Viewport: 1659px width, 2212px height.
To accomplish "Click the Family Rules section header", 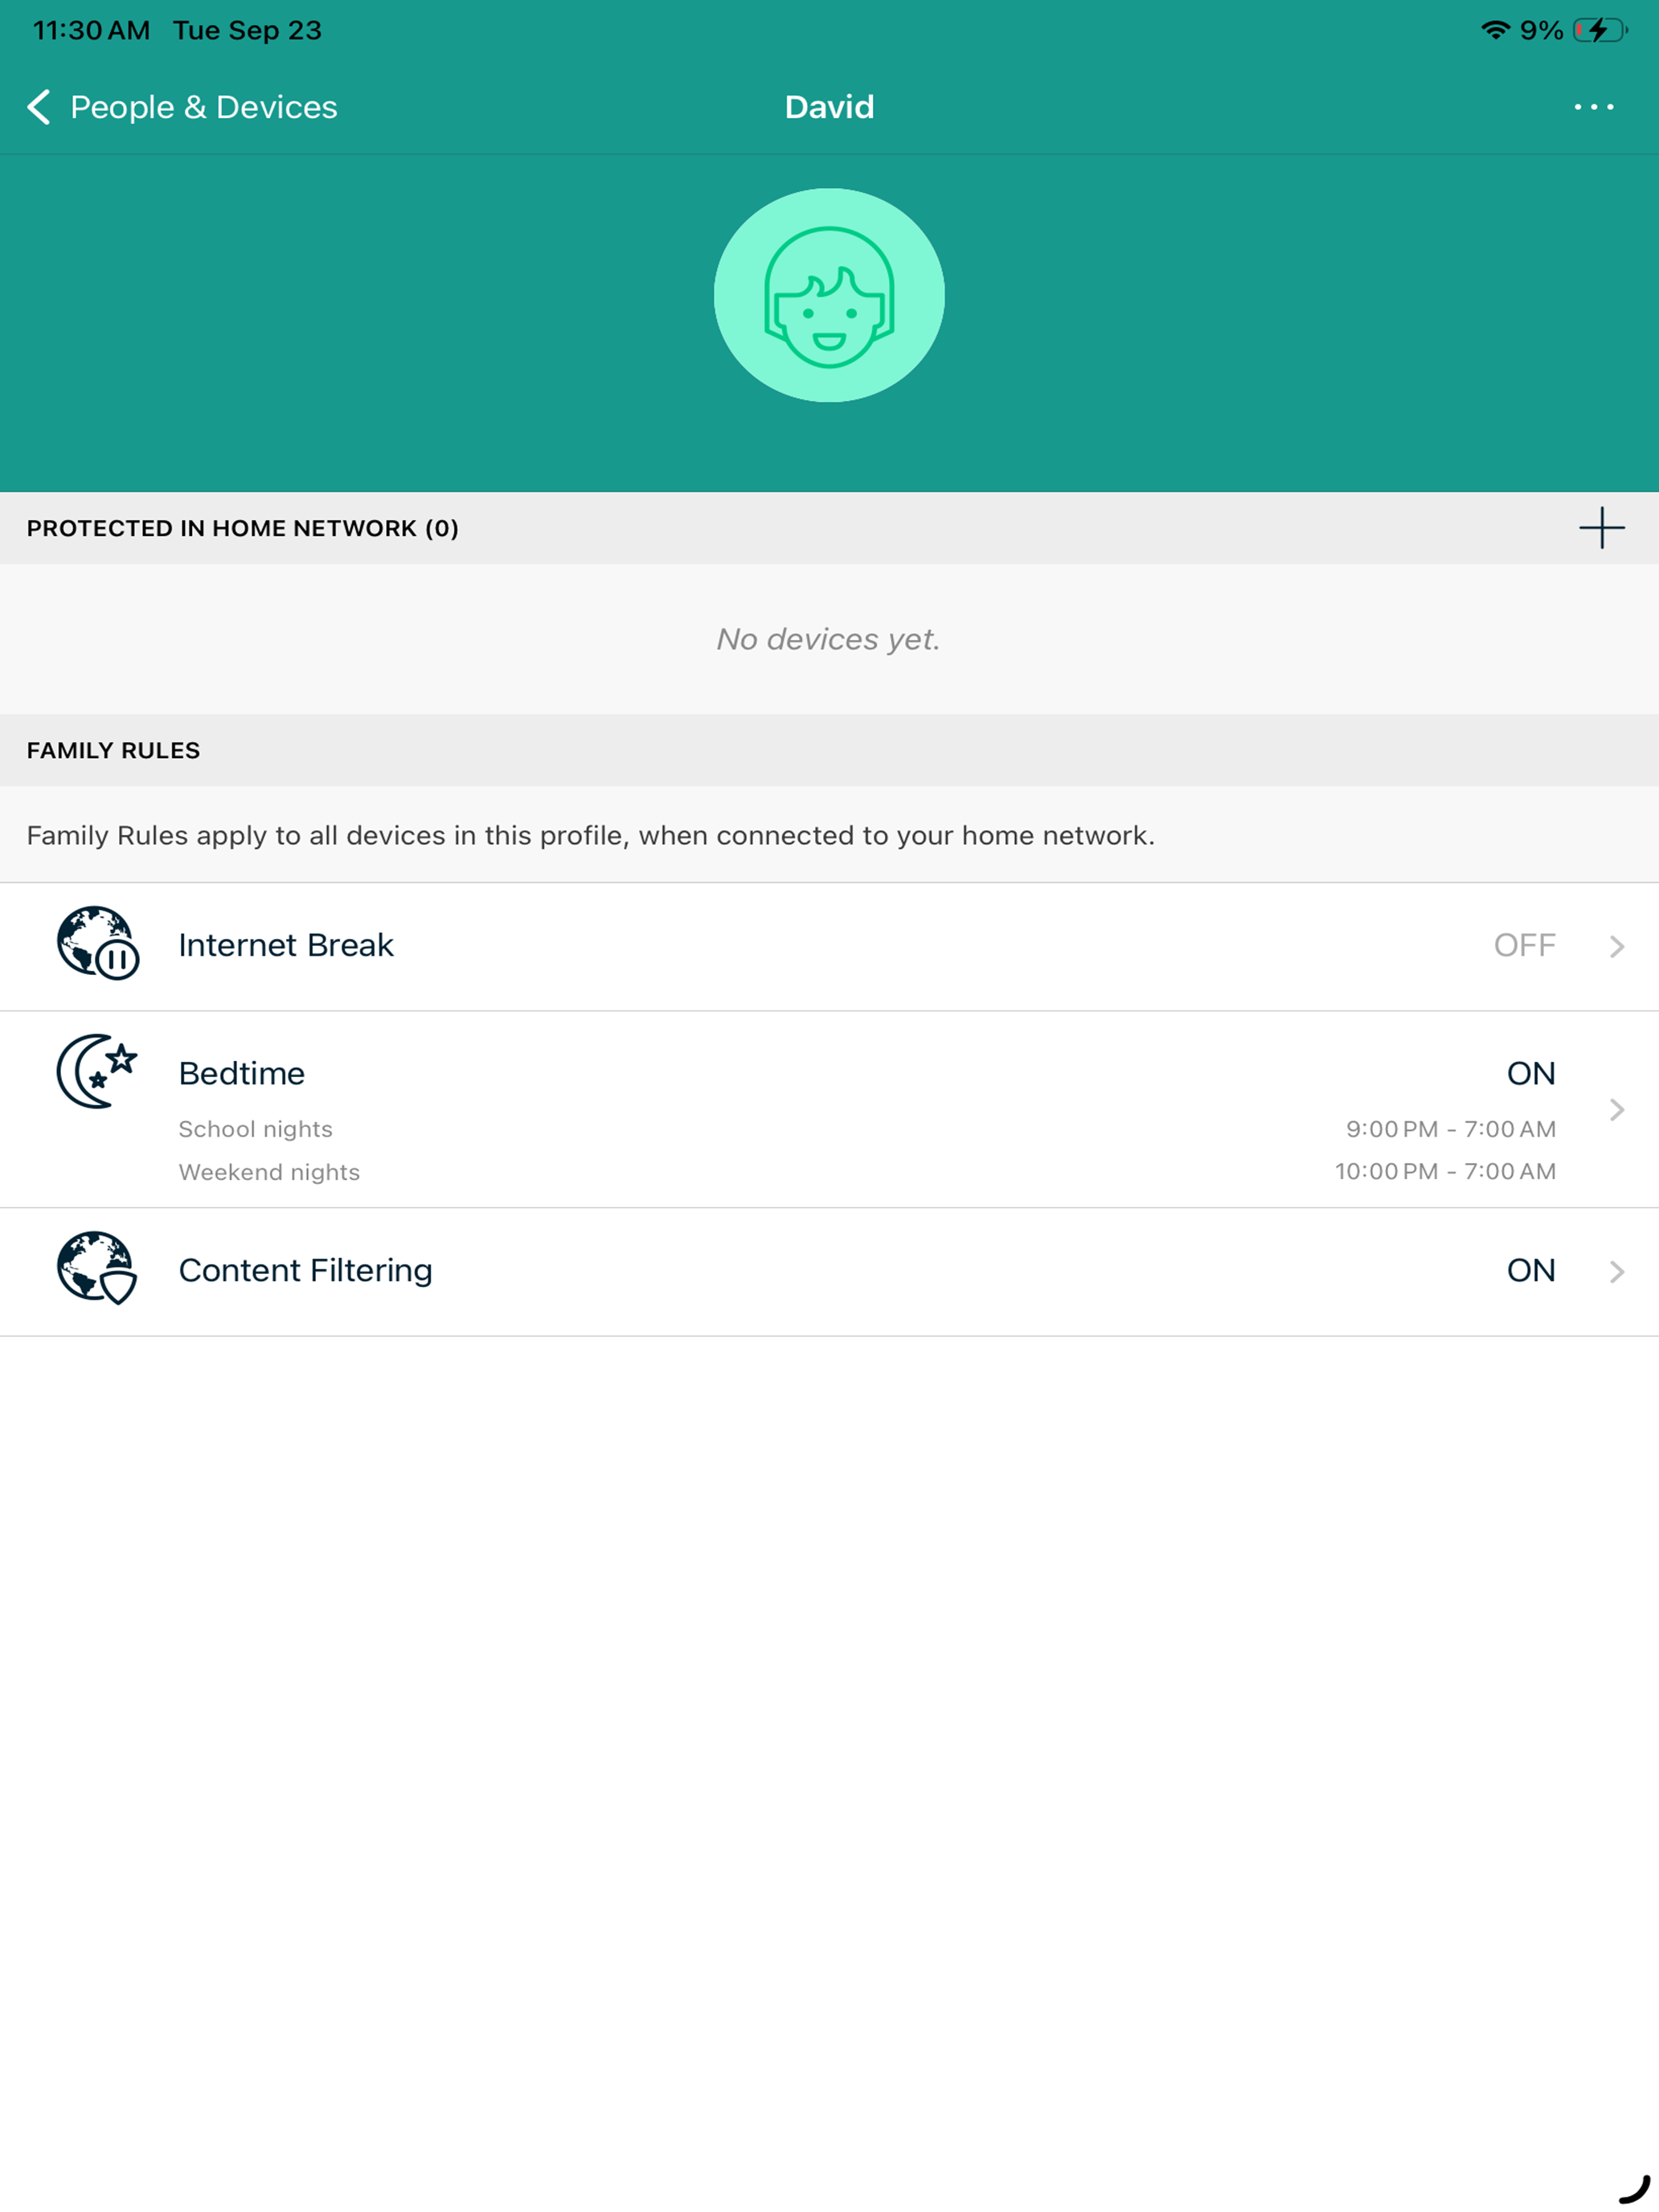I will (113, 750).
